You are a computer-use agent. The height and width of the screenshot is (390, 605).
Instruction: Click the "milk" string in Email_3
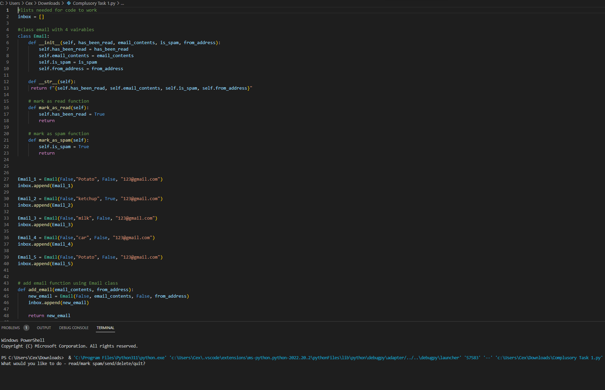(84, 218)
